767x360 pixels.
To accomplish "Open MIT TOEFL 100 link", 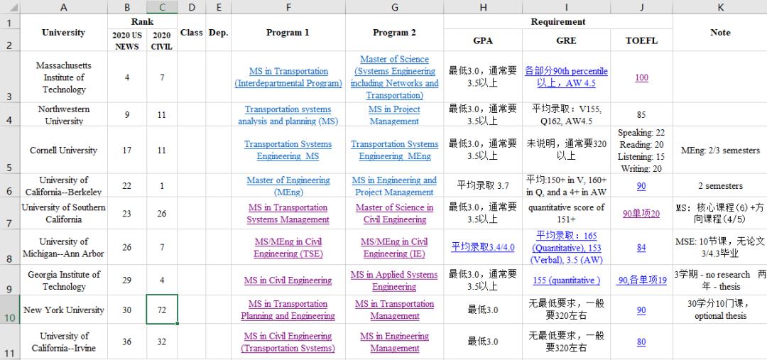I will click(641, 77).
